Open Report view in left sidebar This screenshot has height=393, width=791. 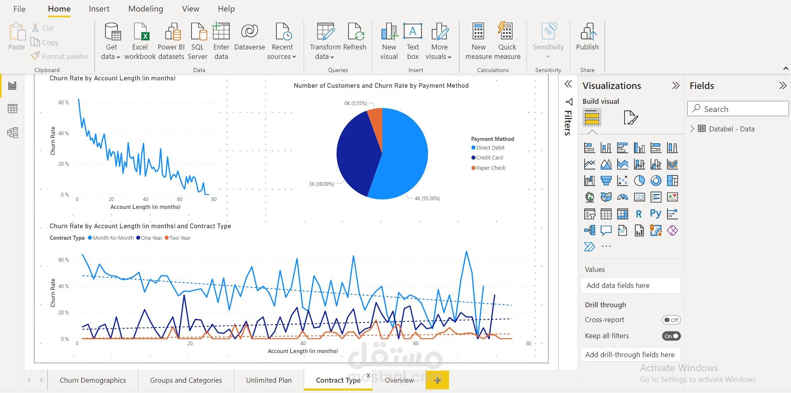pos(13,85)
